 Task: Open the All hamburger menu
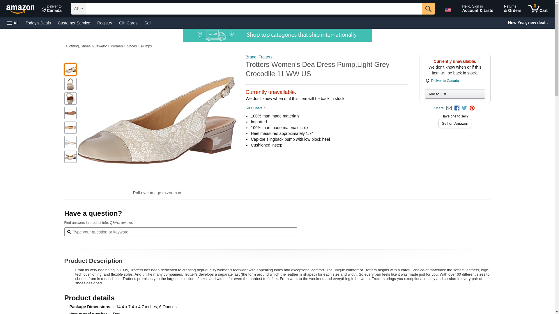(13, 23)
